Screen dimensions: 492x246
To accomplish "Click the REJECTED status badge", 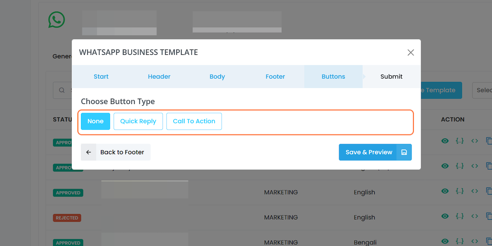I will (67, 218).
